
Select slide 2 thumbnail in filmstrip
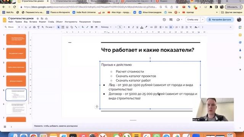(16, 53)
